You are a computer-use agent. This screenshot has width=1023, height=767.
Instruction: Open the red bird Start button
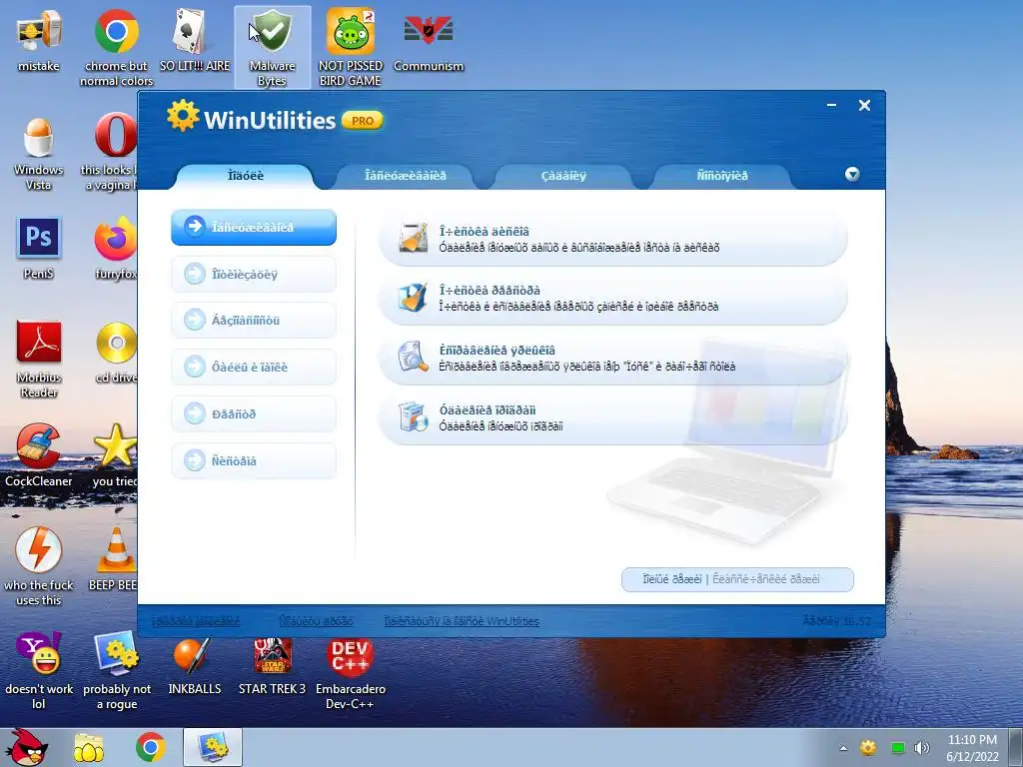26,747
